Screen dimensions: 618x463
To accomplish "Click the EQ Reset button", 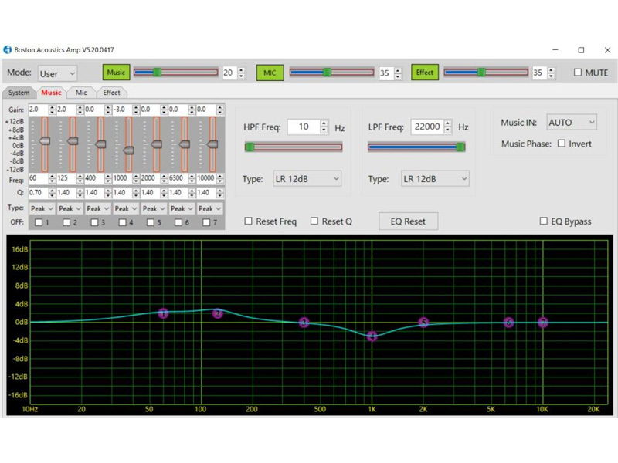I will 408,221.
